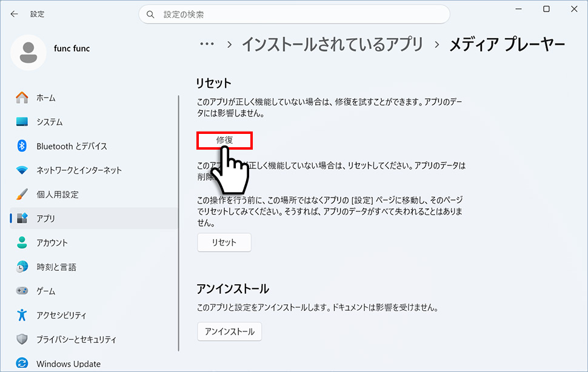Click the リセット section heading
Screen dimensions: 588x372
(x=213, y=83)
